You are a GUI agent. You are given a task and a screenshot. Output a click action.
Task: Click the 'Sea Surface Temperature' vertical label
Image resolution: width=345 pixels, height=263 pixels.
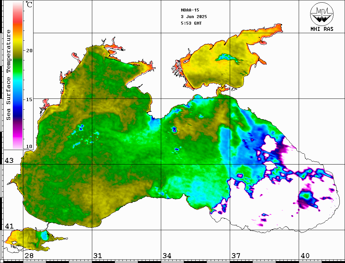point(8,75)
